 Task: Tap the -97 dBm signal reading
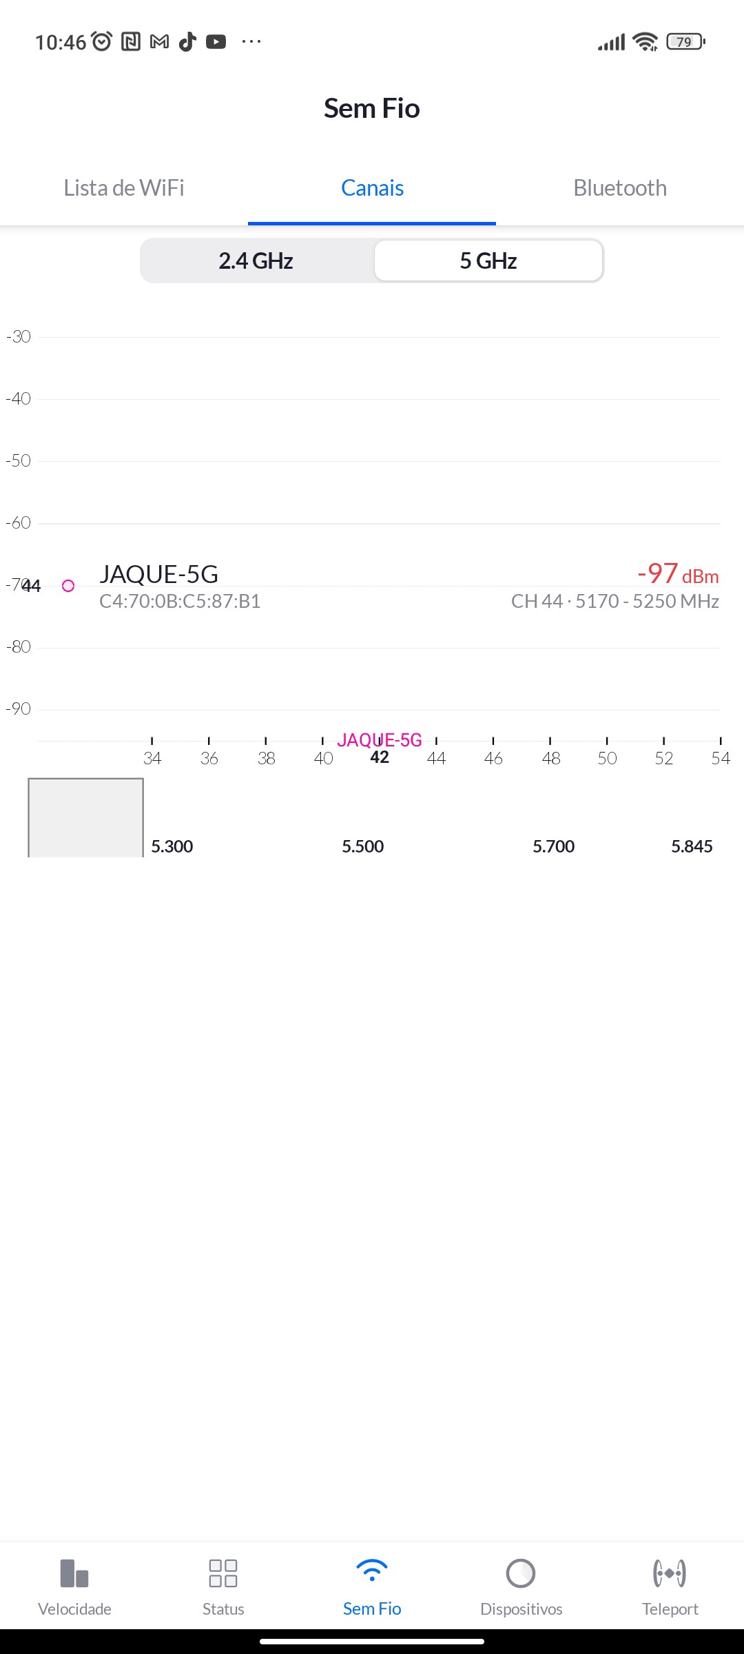coord(678,573)
